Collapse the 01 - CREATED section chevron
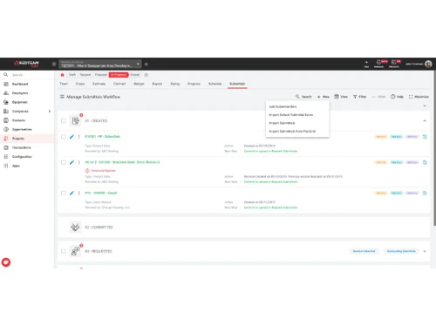This screenshot has width=436, height=327. coord(425,120)
